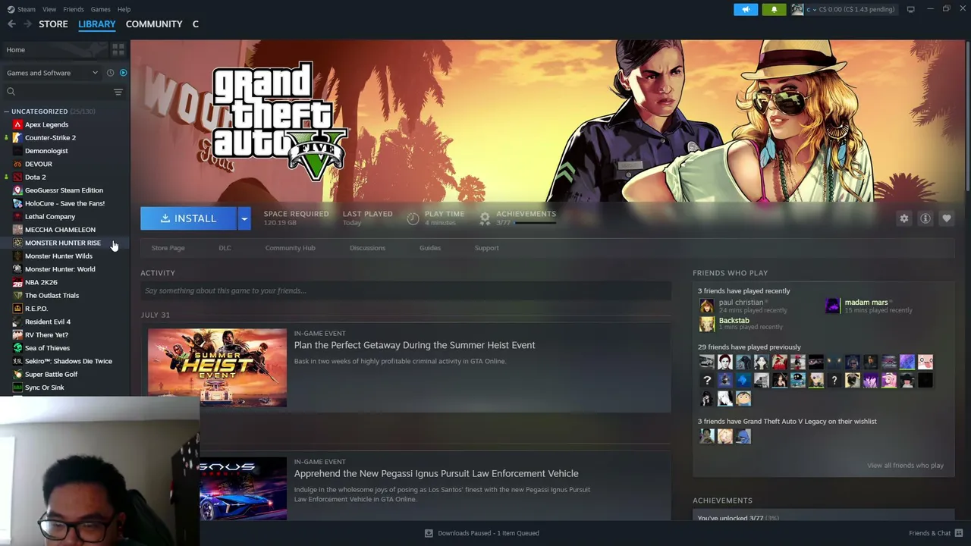Viewport: 971px width, 546px height.
Task: Add GTA V to favorites heart
Action: point(947,218)
